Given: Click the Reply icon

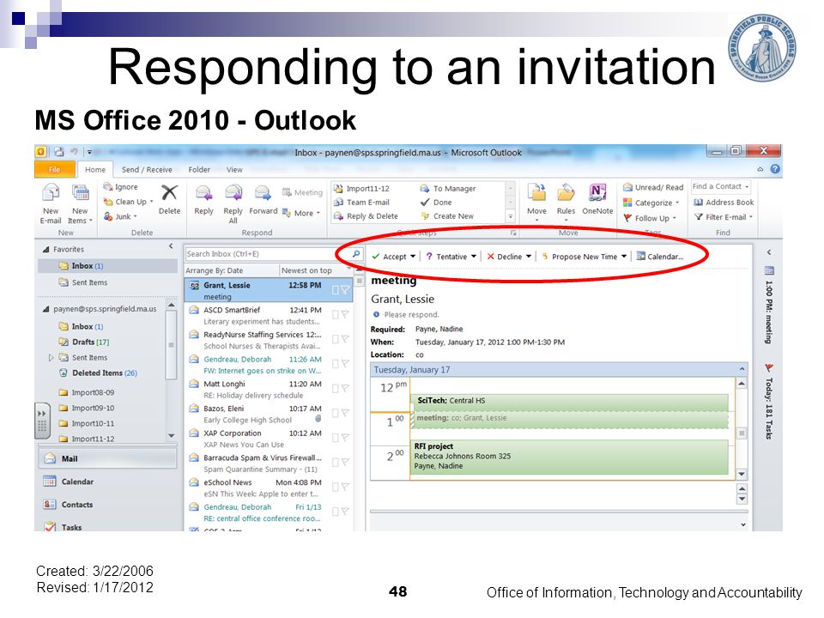Looking at the screenshot, I should (203, 193).
